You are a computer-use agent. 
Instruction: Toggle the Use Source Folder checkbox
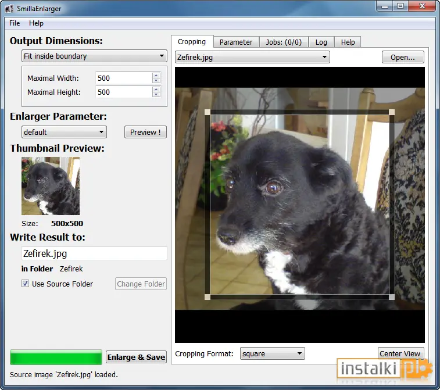[25, 284]
